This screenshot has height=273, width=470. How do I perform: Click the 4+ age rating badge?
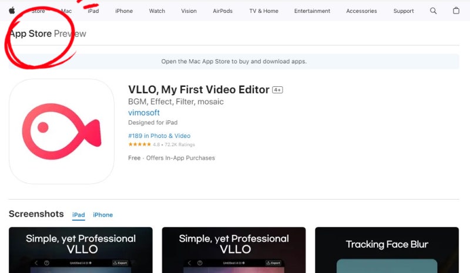(x=277, y=90)
